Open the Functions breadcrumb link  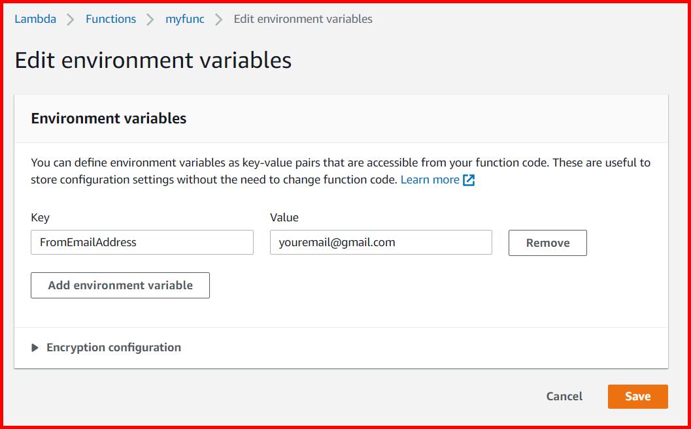110,19
